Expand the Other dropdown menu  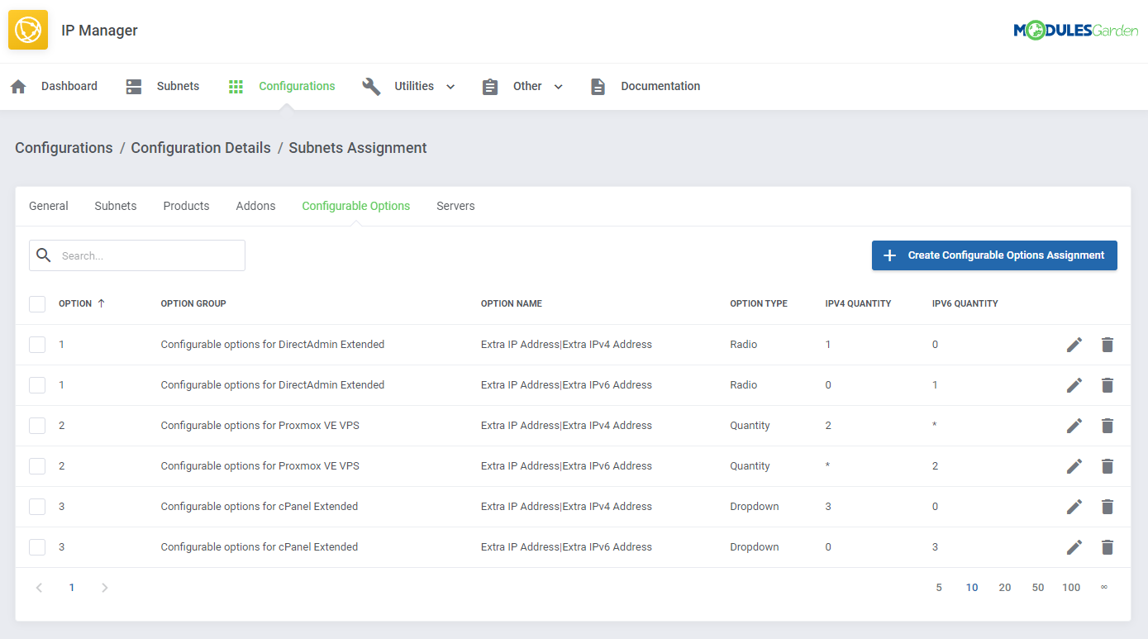coord(558,86)
